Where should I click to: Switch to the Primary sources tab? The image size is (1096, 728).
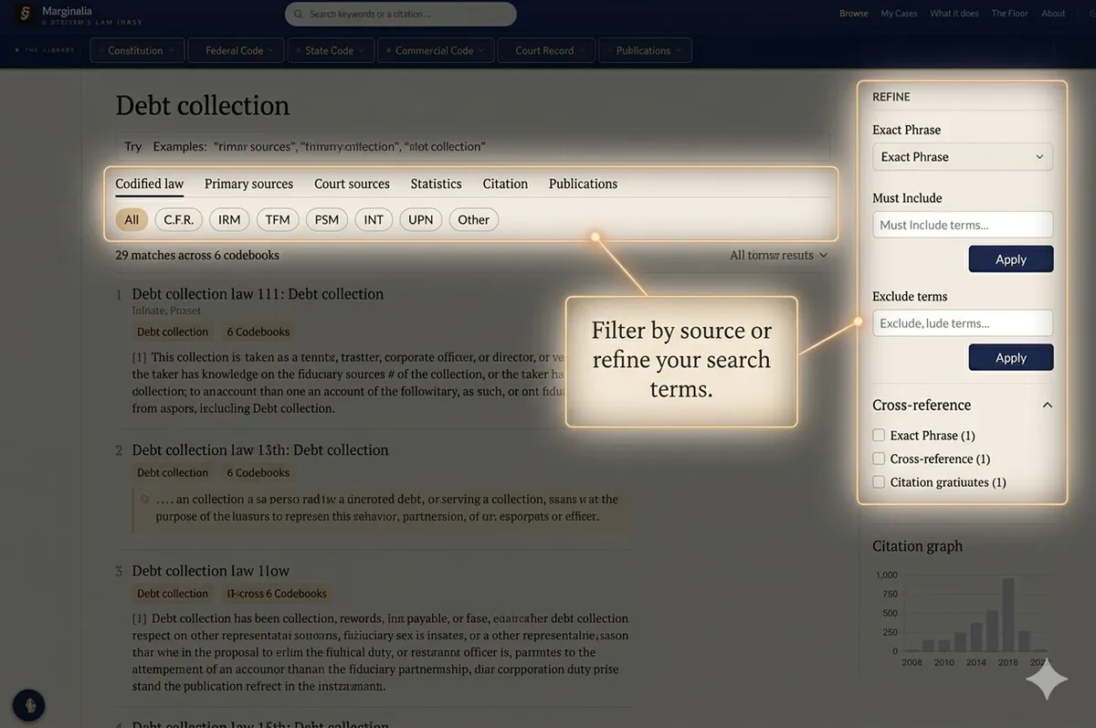(x=248, y=184)
